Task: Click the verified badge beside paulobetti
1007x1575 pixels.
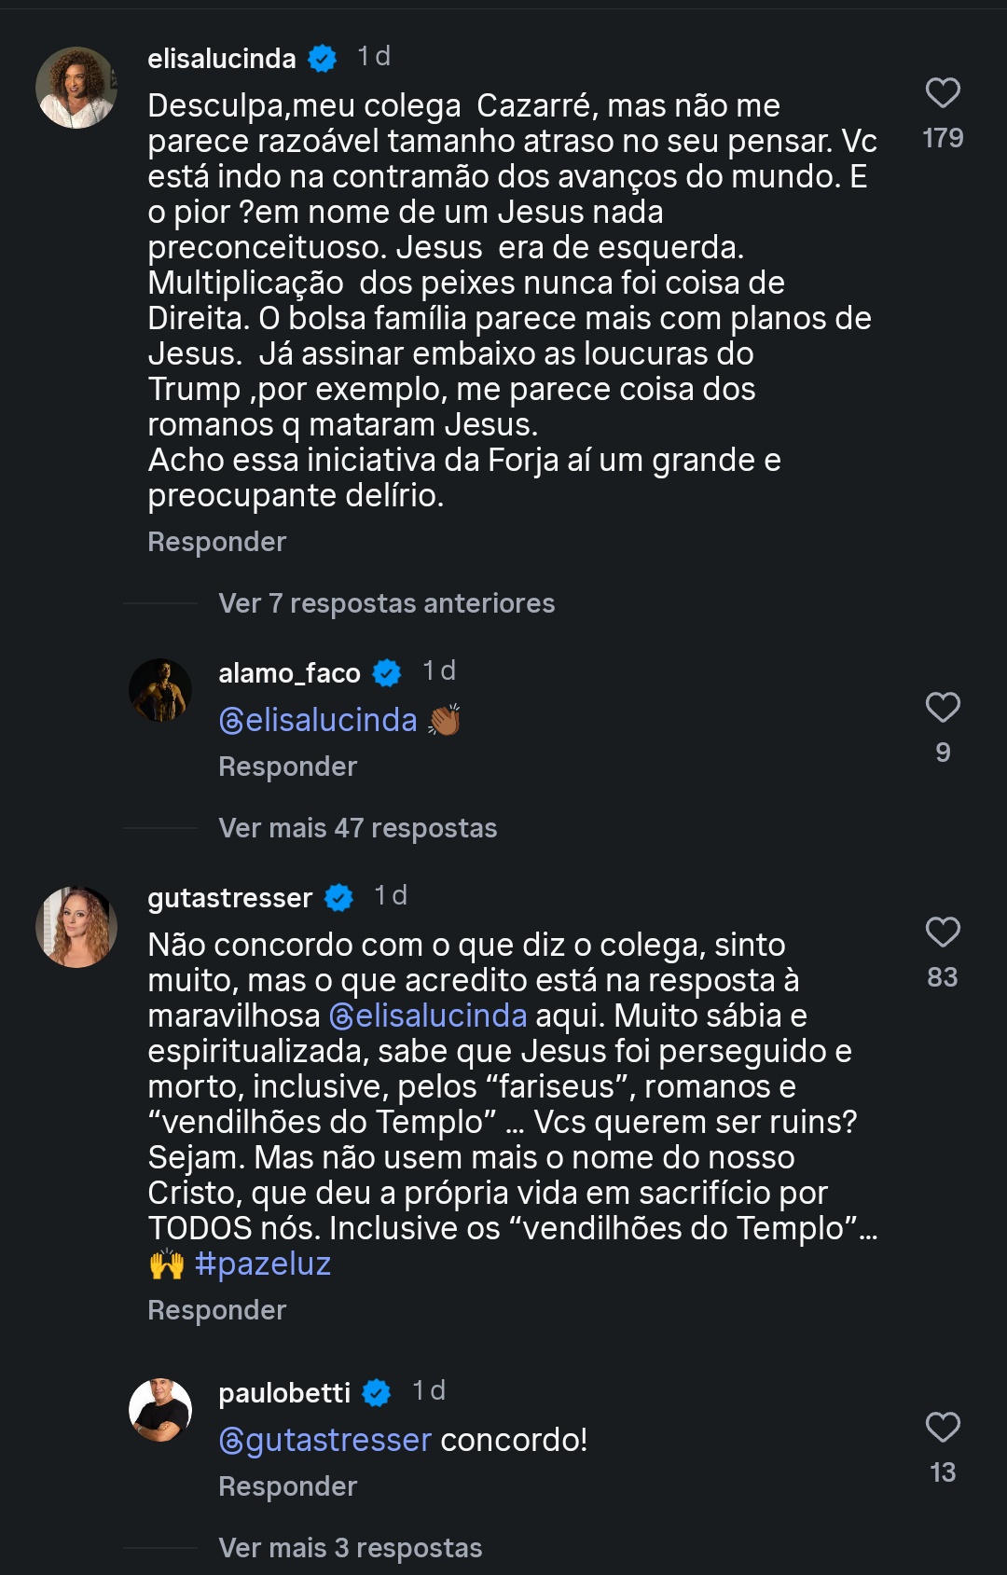Action: point(377,1393)
